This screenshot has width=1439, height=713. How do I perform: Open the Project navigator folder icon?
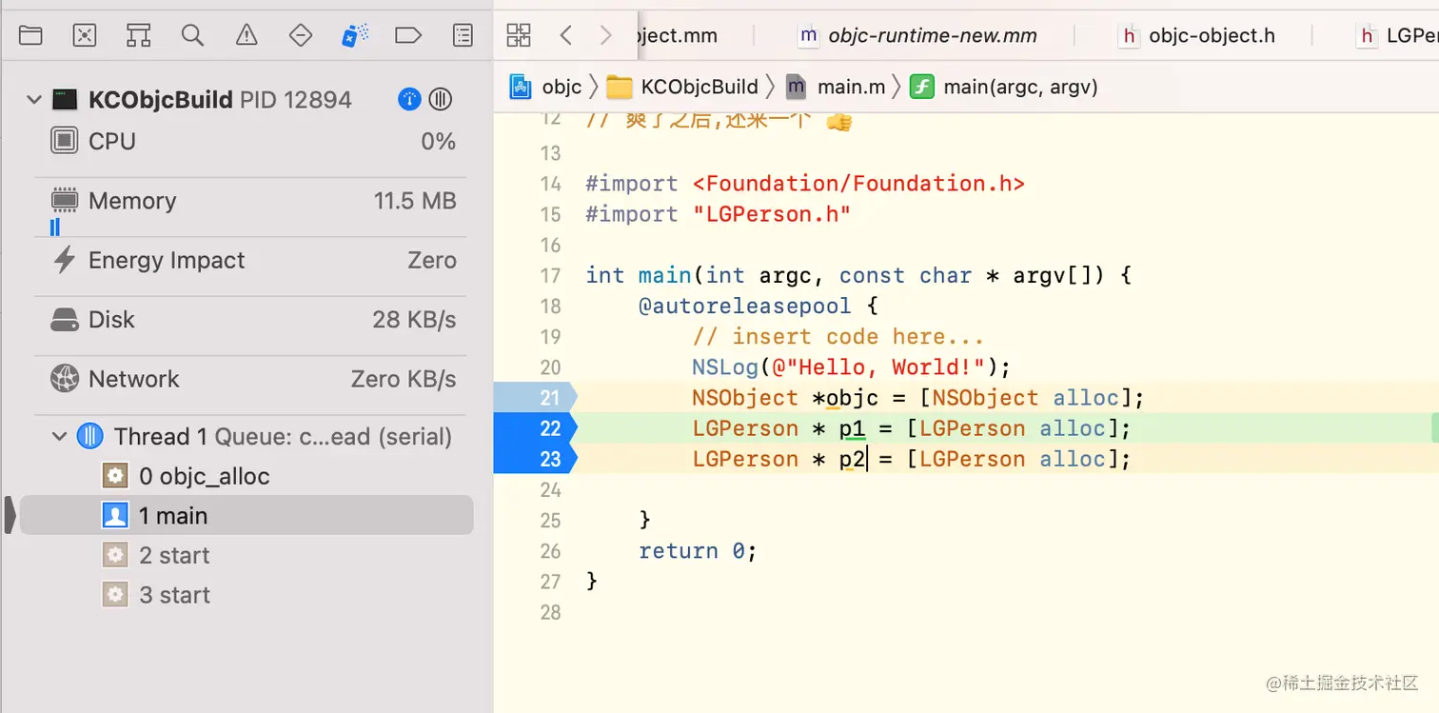coord(30,35)
